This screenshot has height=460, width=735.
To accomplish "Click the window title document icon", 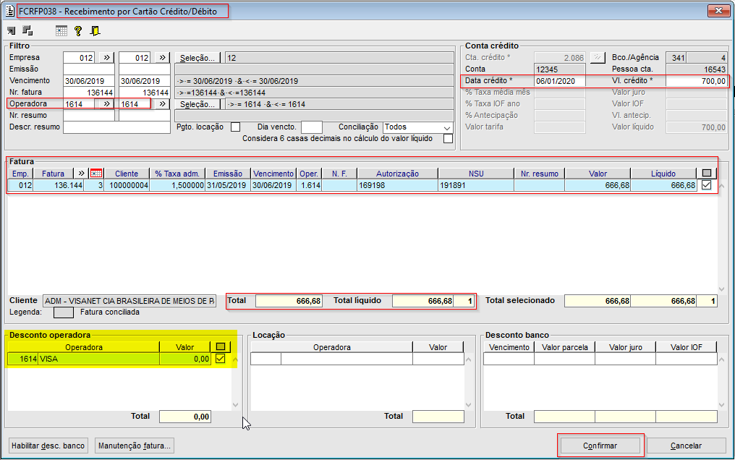I will (x=10, y=11).
